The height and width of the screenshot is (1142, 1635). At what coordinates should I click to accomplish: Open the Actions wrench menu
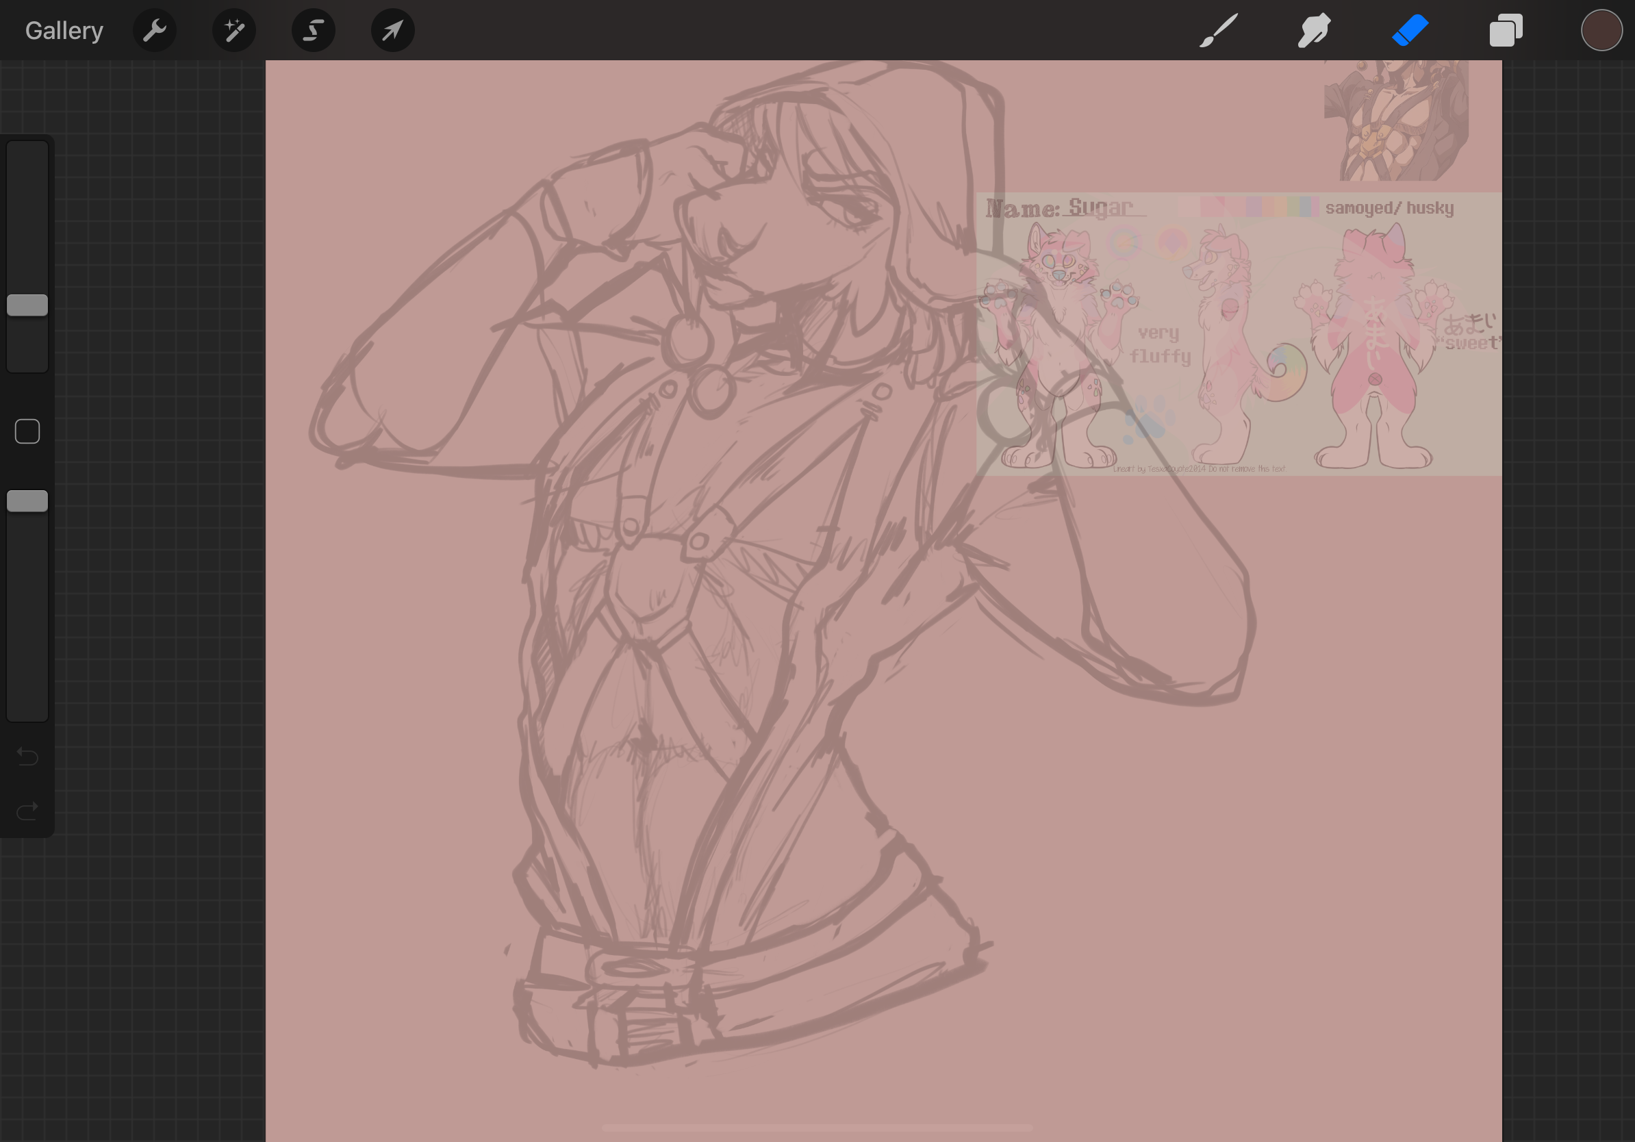point(155,31)
